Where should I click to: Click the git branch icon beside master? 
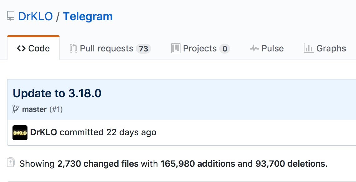16,109
